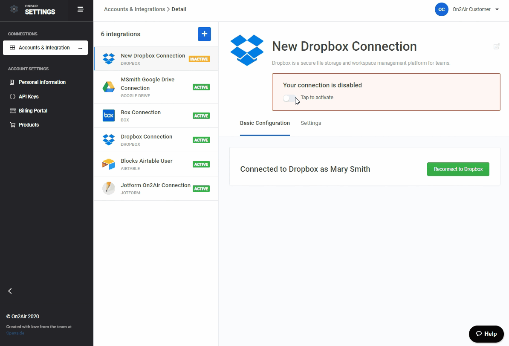Click the blue plus add integration button
This screenshot has height=346, width=509.
(x=204, y=34)
